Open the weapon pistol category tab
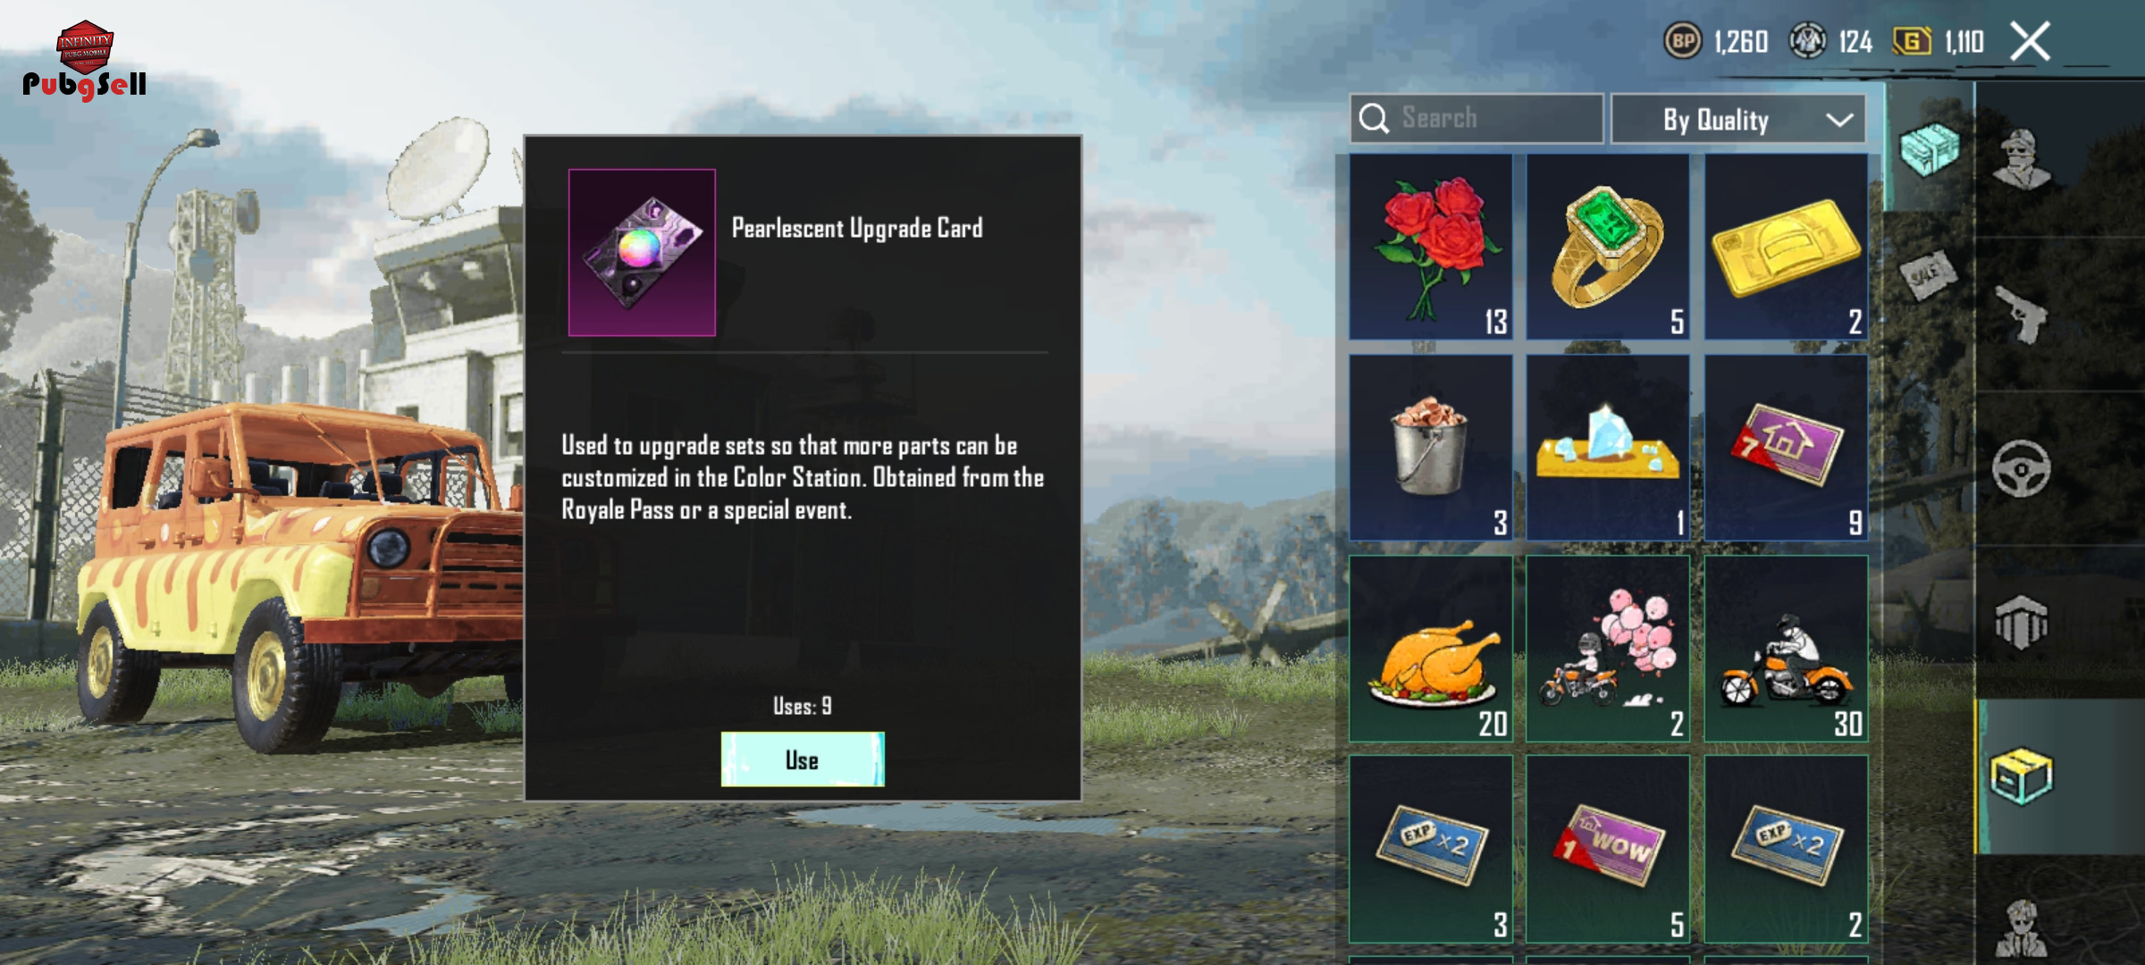Viewport: 2145px width, 965px height. coord(2023,315)
